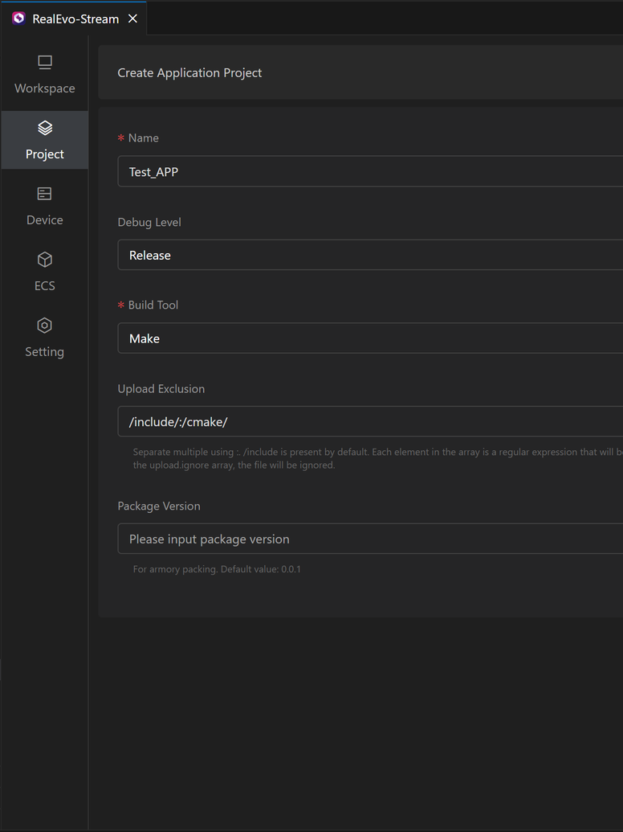The width and height of the screenshot is (623, 832).
Task: Click the Debug Level label
Action: (149, 222)
